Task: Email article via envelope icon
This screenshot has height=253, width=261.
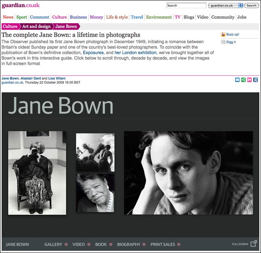Action: click(237, 80)
